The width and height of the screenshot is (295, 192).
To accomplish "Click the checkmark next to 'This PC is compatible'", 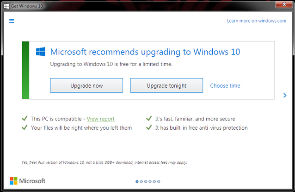I will click(24, 119).
